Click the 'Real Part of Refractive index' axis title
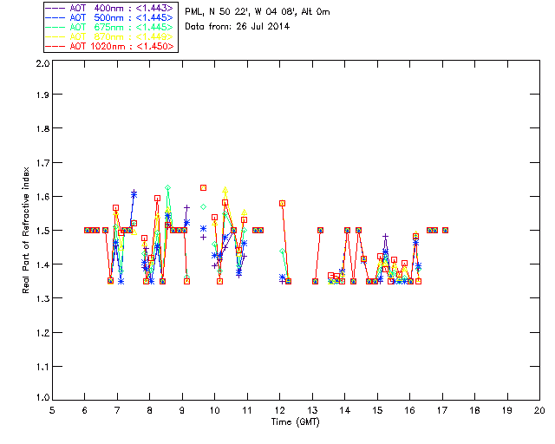 (x=25, y=231)
